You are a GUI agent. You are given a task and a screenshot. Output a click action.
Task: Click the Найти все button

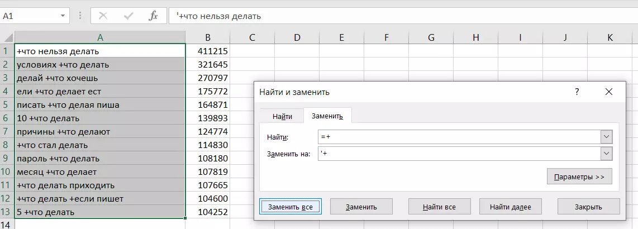click(x=439, y=207)
